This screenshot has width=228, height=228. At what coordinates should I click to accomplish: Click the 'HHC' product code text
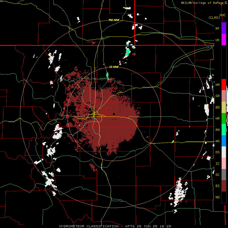tap(222, 15)
